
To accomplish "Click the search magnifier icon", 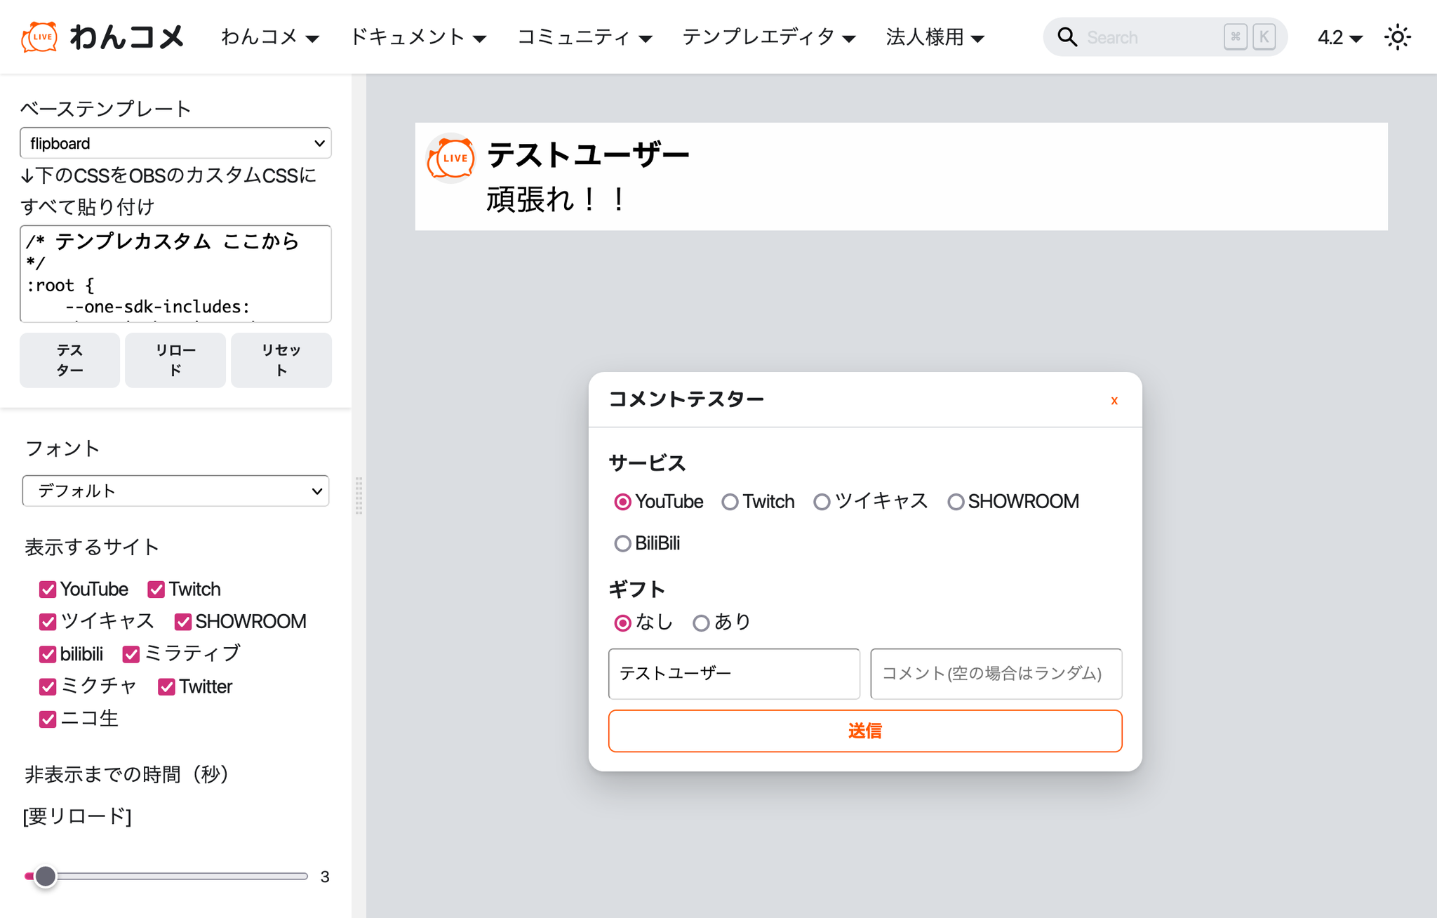I will pyautogui.click(x=1067, y=37).
